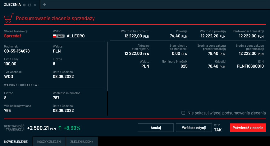Close the ZLECENIA tab
Image resolution: width=270 pixels, height=146 pixels.
click(x=34, y=5)
